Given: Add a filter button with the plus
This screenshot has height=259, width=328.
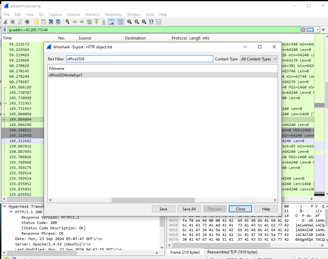Looking at the screenshot, I should 323,30.
